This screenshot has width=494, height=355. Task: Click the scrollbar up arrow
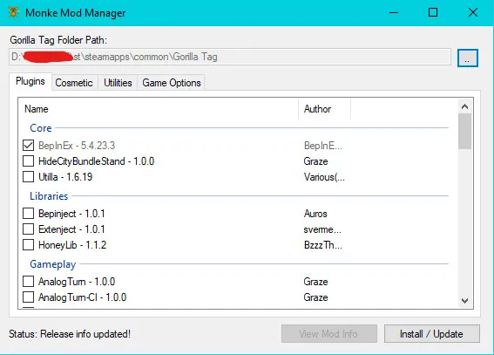pos(464,106)
